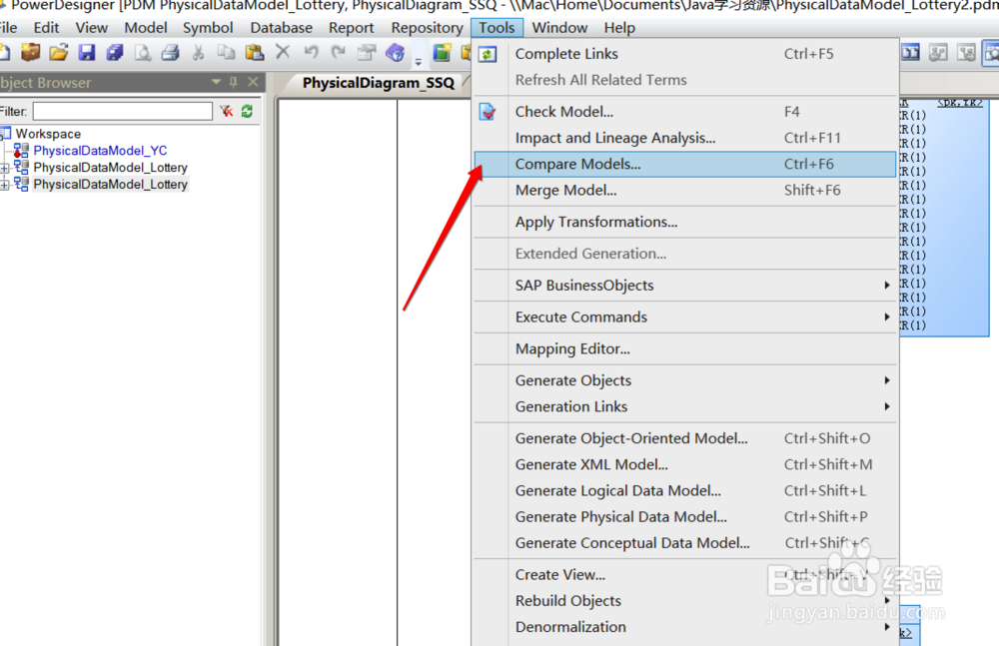Open the Symbol menu
This screenshot has width=999, height=646.
point(208,28)
